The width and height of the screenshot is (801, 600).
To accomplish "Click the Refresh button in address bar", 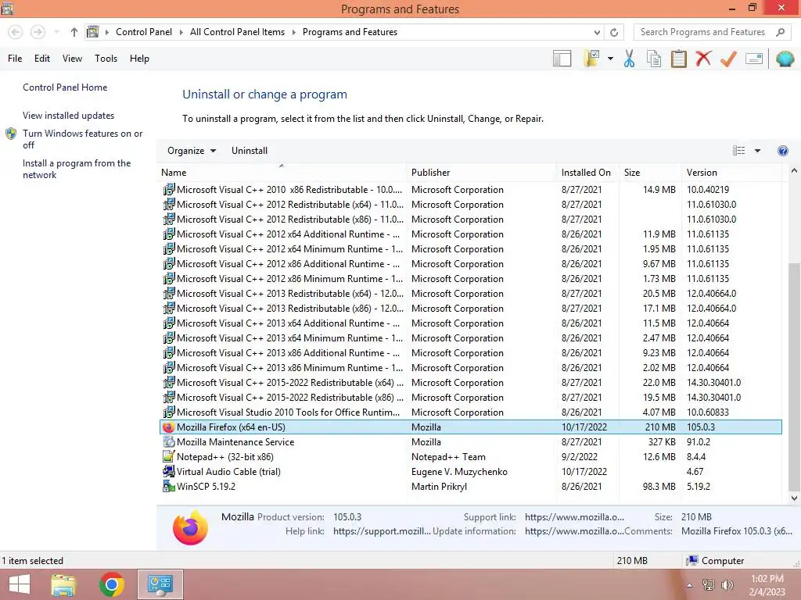I will tap(614, 32).
